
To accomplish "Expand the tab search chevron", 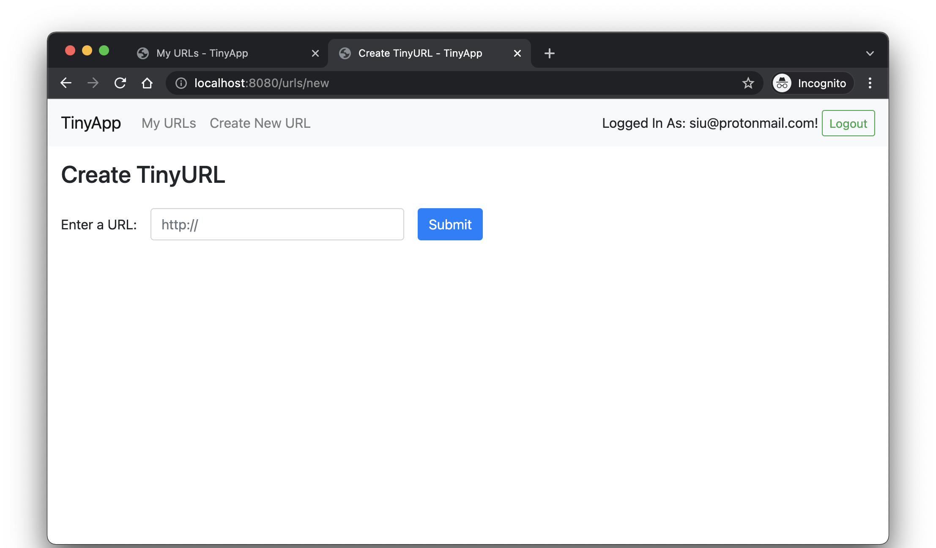I will 870,53.
